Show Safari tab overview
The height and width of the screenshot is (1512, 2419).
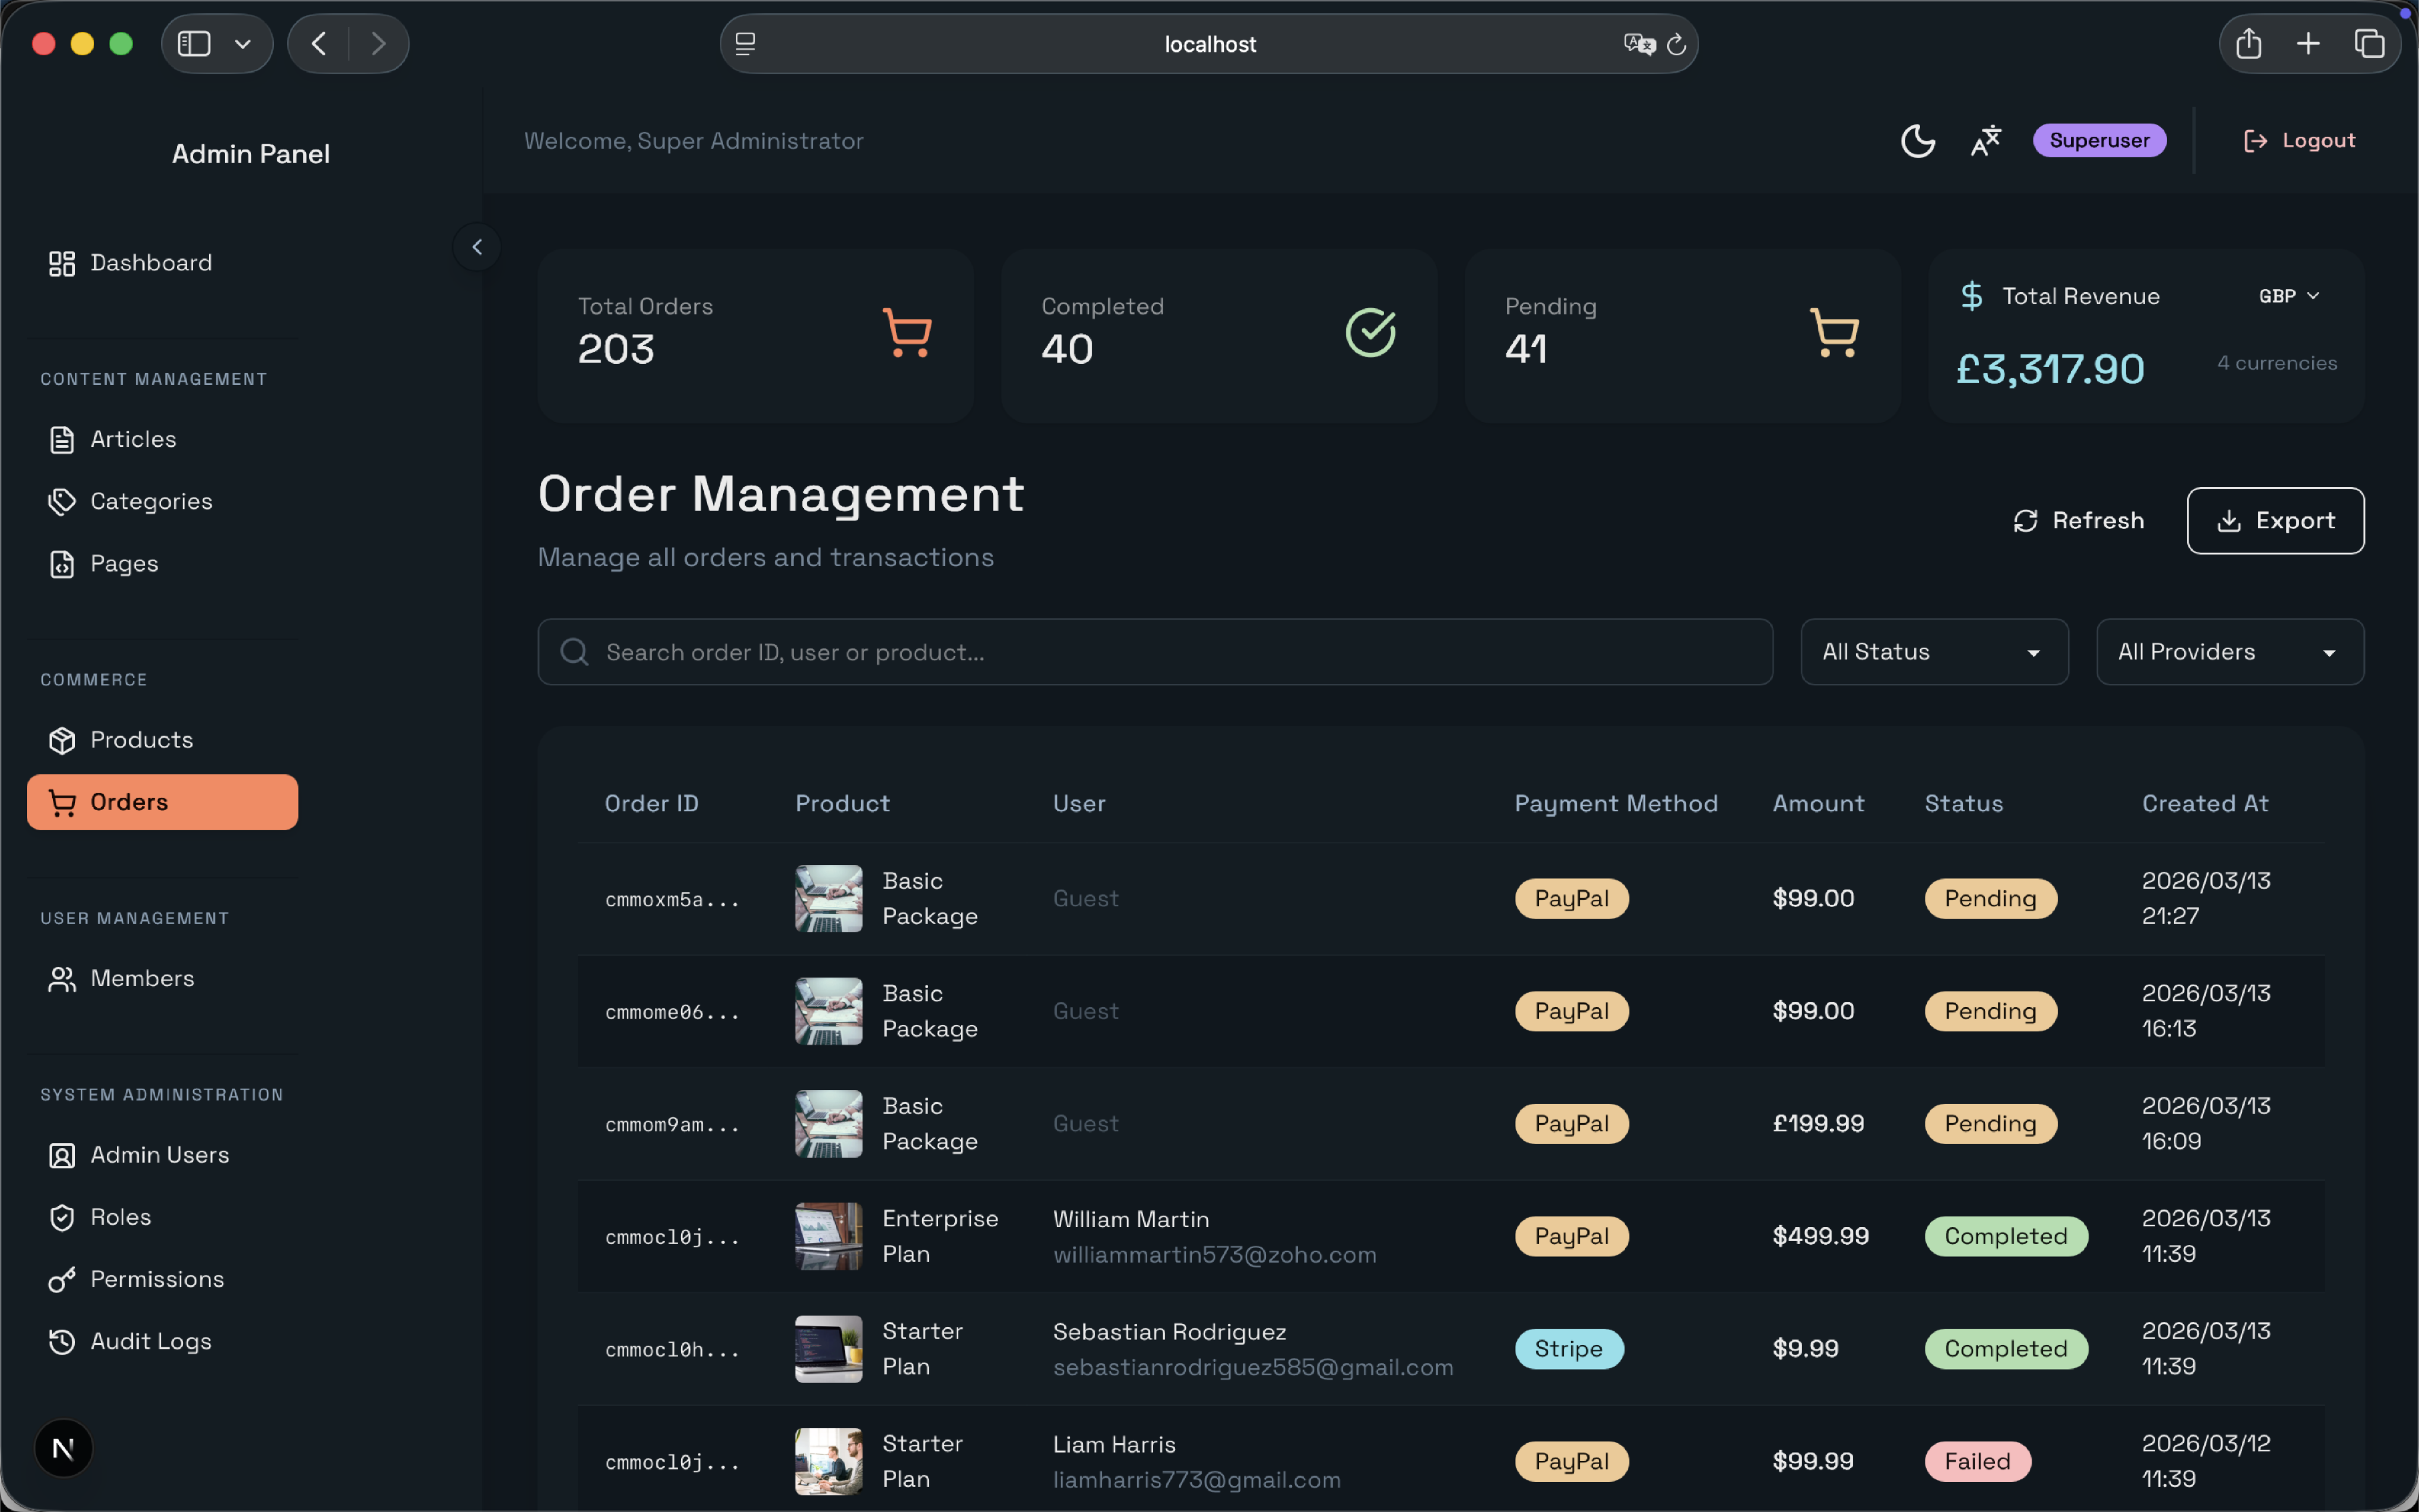point(2369,44)
